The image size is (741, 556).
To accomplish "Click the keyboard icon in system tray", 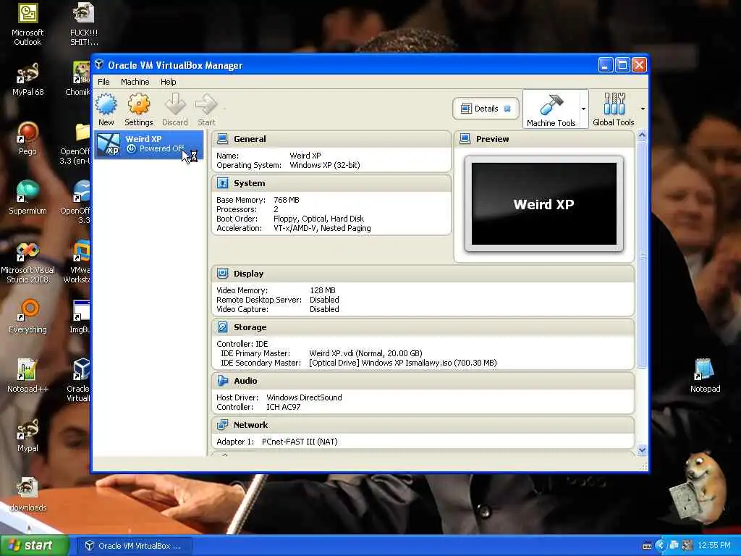I will (647, 546).
